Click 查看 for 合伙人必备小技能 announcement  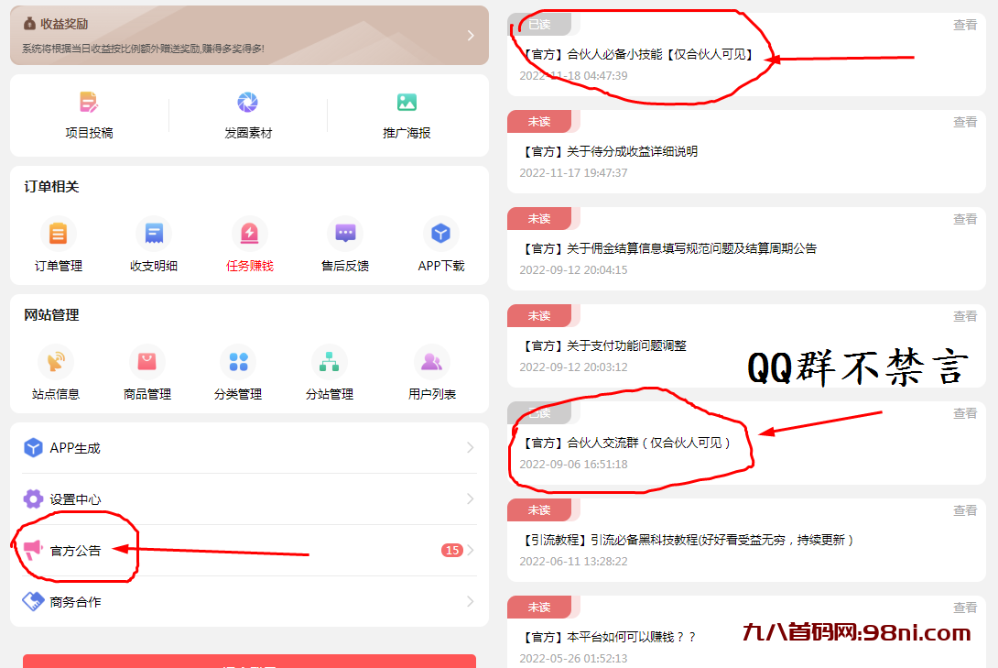tap(965, 25)
